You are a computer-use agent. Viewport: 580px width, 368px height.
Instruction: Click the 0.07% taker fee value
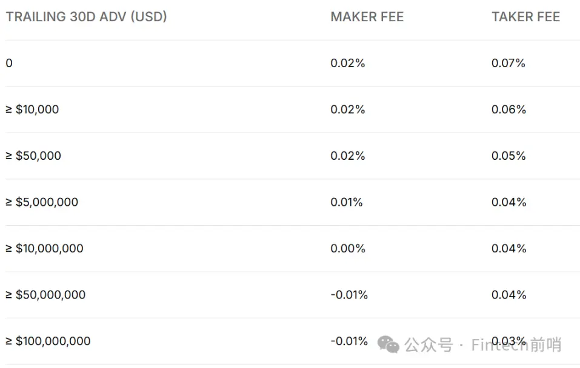(x=508, y=63)
